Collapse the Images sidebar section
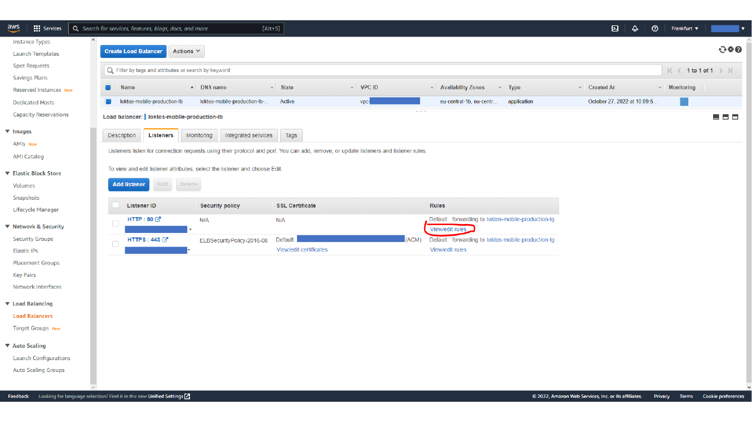This screenshot has height=422, width=752. point(7,132)
